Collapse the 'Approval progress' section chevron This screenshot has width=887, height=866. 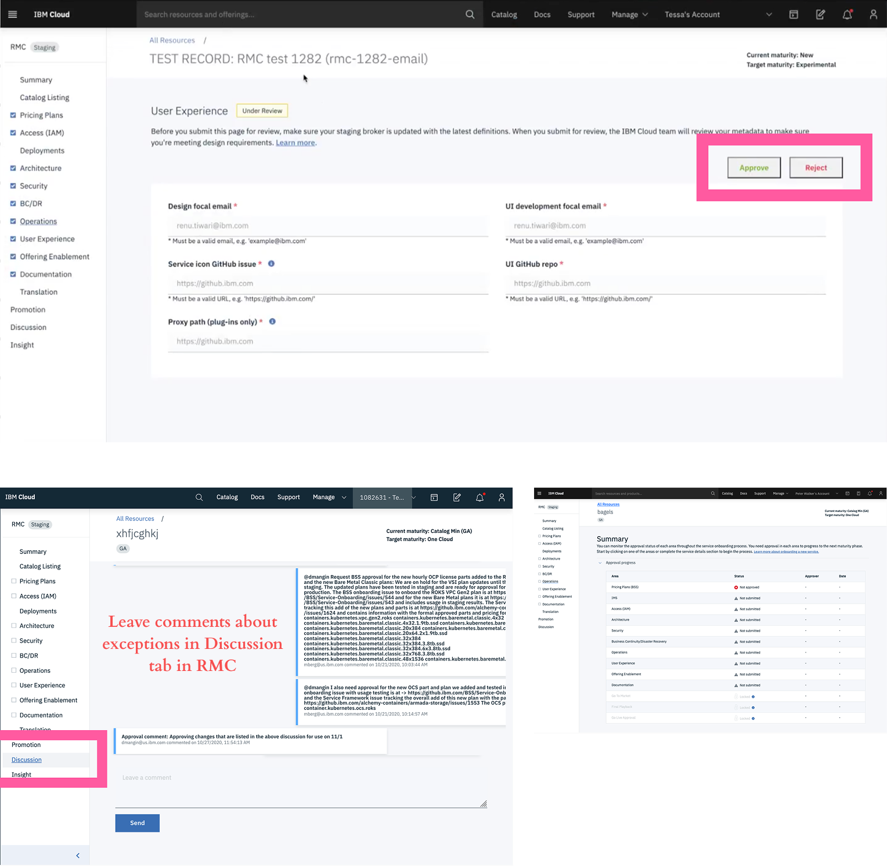600,562
